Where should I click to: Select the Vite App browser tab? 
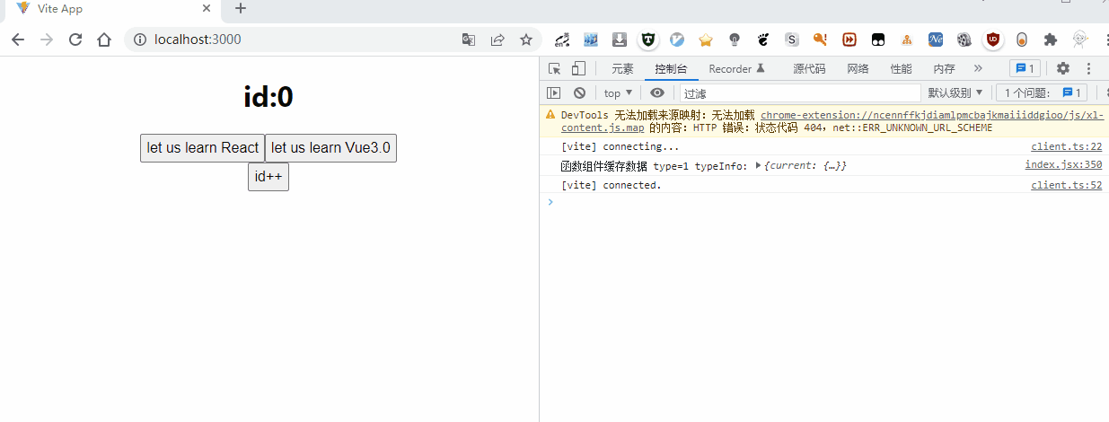tap(111, 10)
